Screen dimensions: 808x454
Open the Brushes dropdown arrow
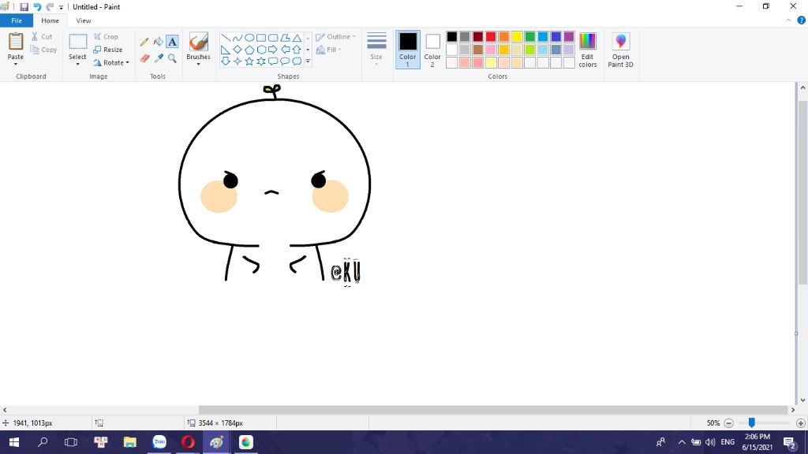pos(198,65)
